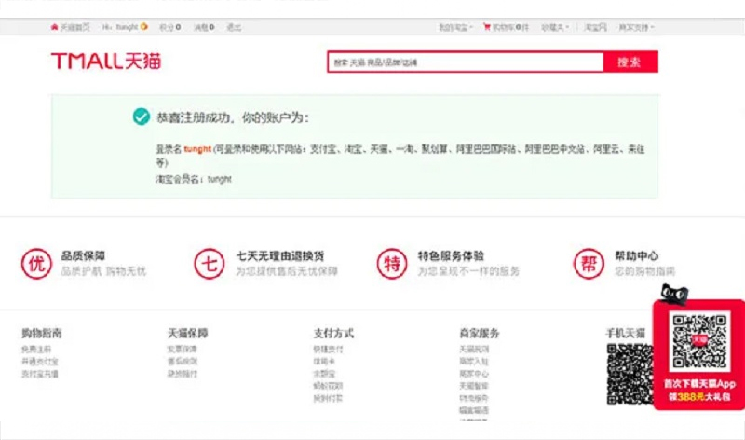
Task: Click the red 搜索 search button
Action: point(630,62)
